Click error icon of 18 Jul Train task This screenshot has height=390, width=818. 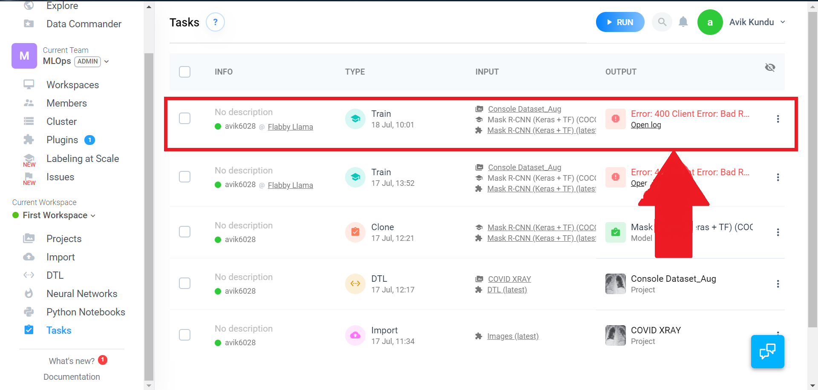(616, 119)
